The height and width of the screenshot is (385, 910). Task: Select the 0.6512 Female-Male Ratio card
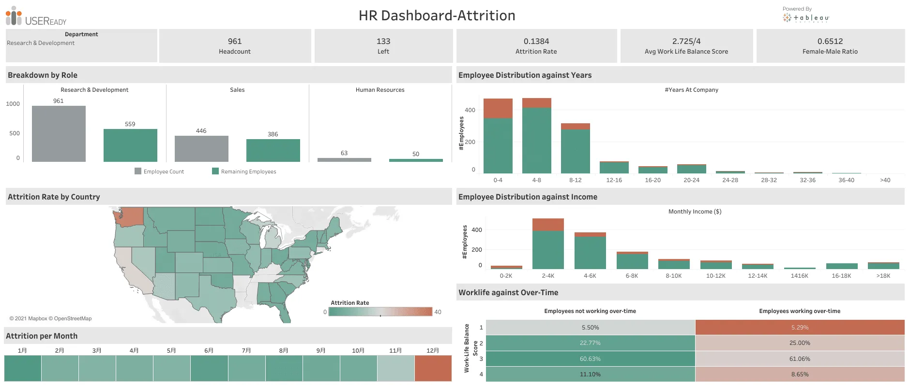pyautogui.click(x=830, y=46)
